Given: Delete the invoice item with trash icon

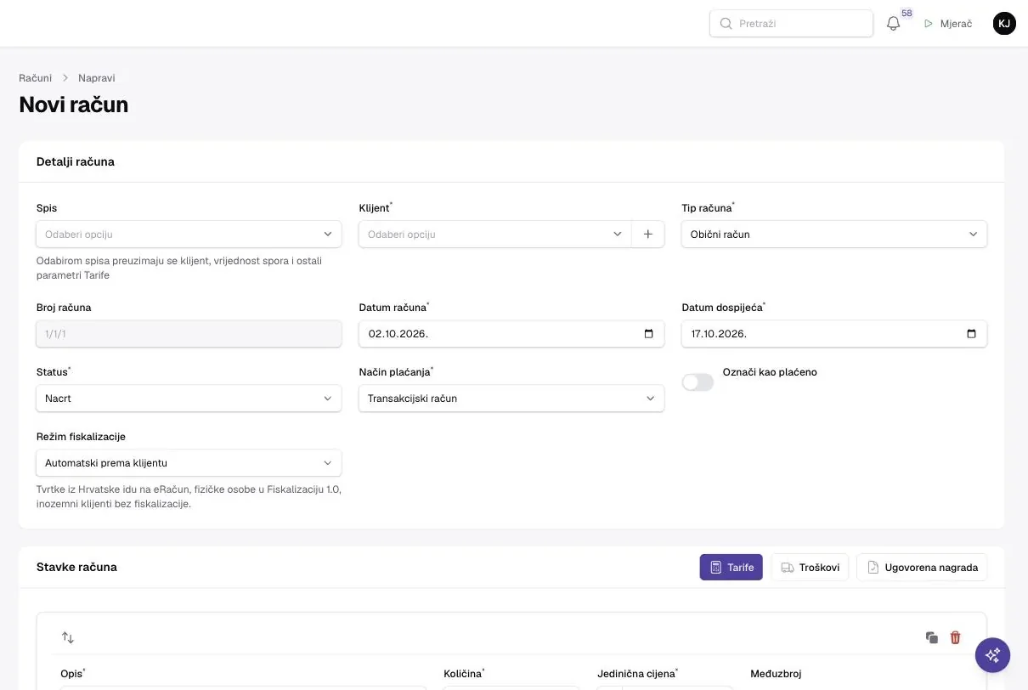Looking at the screenshot, I should 955,637.
